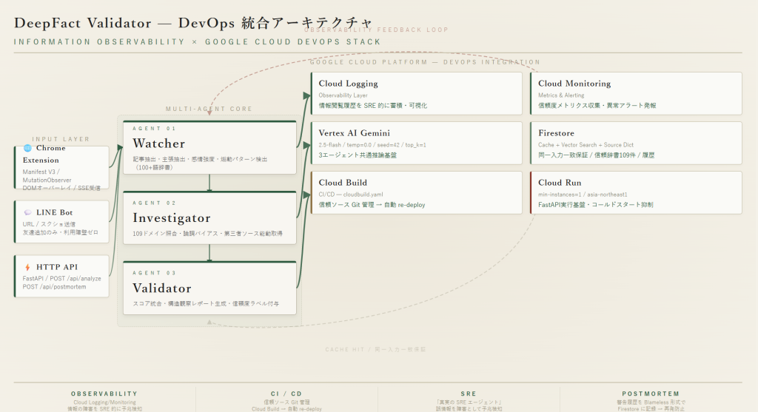Viewport: 758px width, 412px height.
Task: Select the LINE Bot input card
Action: point(61,222)
